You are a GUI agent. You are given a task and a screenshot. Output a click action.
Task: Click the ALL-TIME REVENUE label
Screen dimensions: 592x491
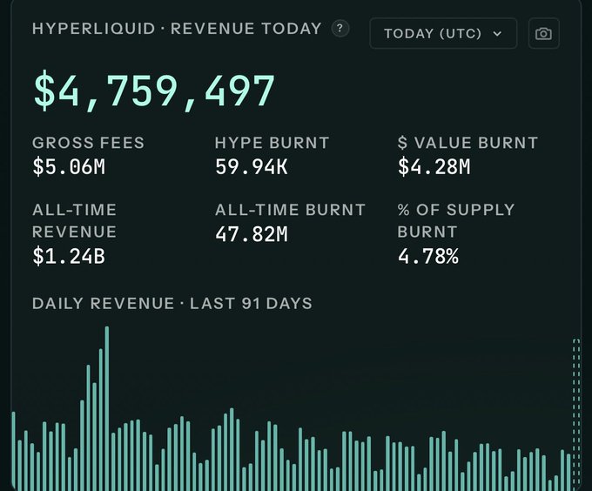74,221
